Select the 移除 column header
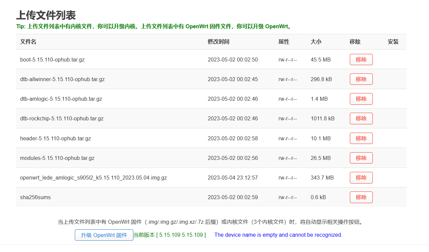The image size is (429, 252). pos(355,42)
